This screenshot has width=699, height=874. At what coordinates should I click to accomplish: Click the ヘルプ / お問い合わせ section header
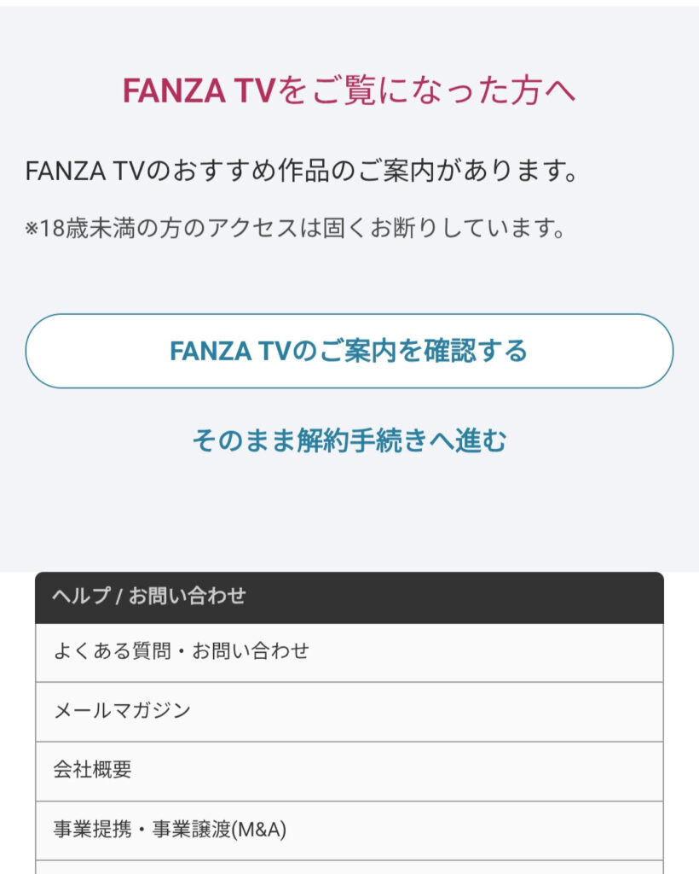point(349,597)
